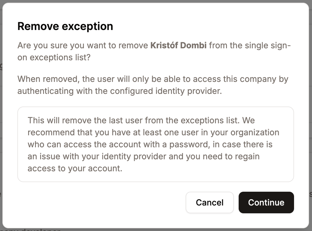Screen dimensions: 312x231
Task: Click the warning box about the exceptions list
Action: [156, 144]
